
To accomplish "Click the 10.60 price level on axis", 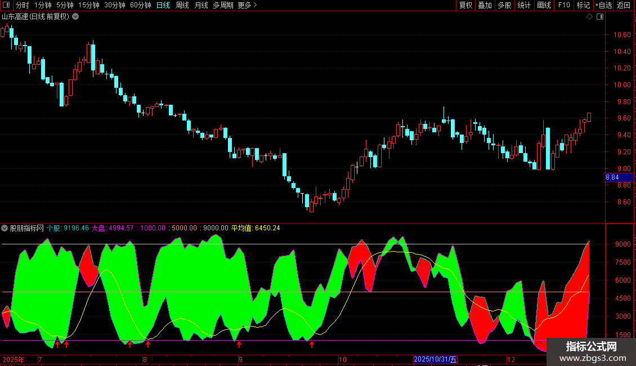I will (622, 35).
